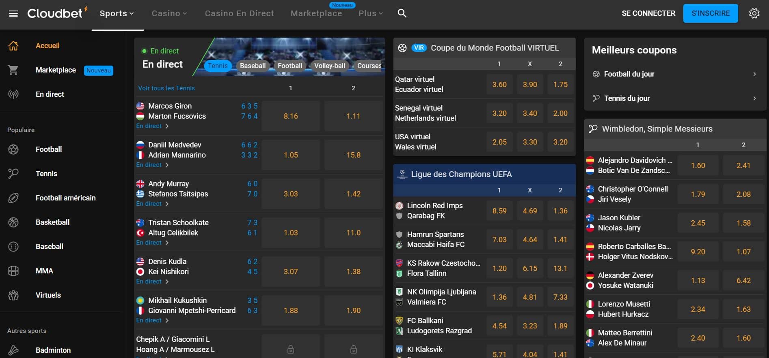This screenshot has width=769, height=358.
Task: Bet 1.36 on Qarabag FK
Action: point(560,211)
